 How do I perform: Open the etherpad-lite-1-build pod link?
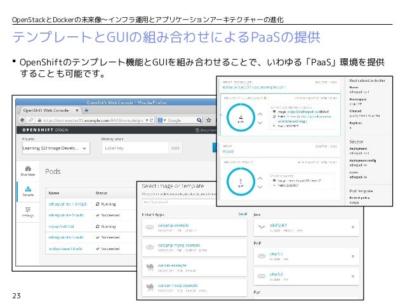pos(66,237)
